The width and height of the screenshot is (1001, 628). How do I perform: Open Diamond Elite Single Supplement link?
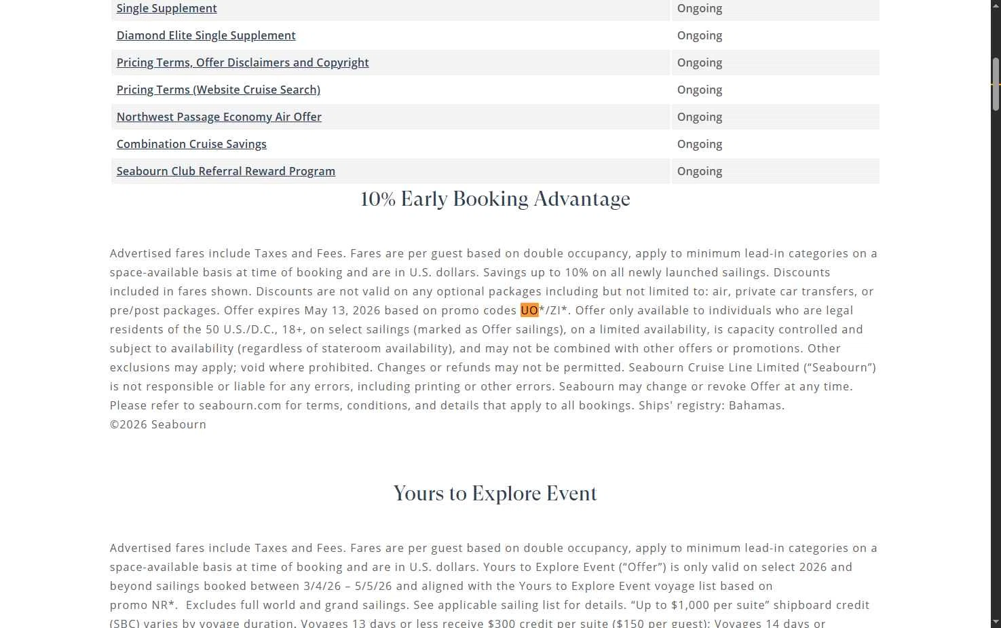click(x=206, y=35)
